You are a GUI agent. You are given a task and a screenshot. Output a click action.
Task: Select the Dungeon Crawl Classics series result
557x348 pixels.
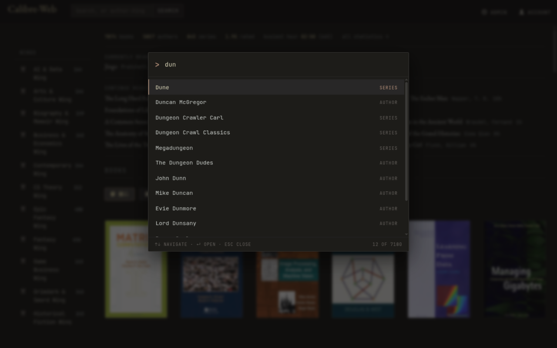[x=276, y=133]
